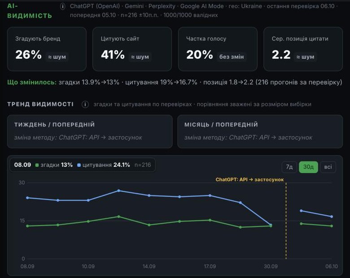
Task: Click the ChatGPT: API → застосунок chart annotation
Action: pos(249,180)
